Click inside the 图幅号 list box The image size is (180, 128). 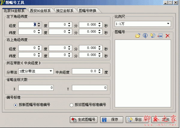click(x=143, y=73)
